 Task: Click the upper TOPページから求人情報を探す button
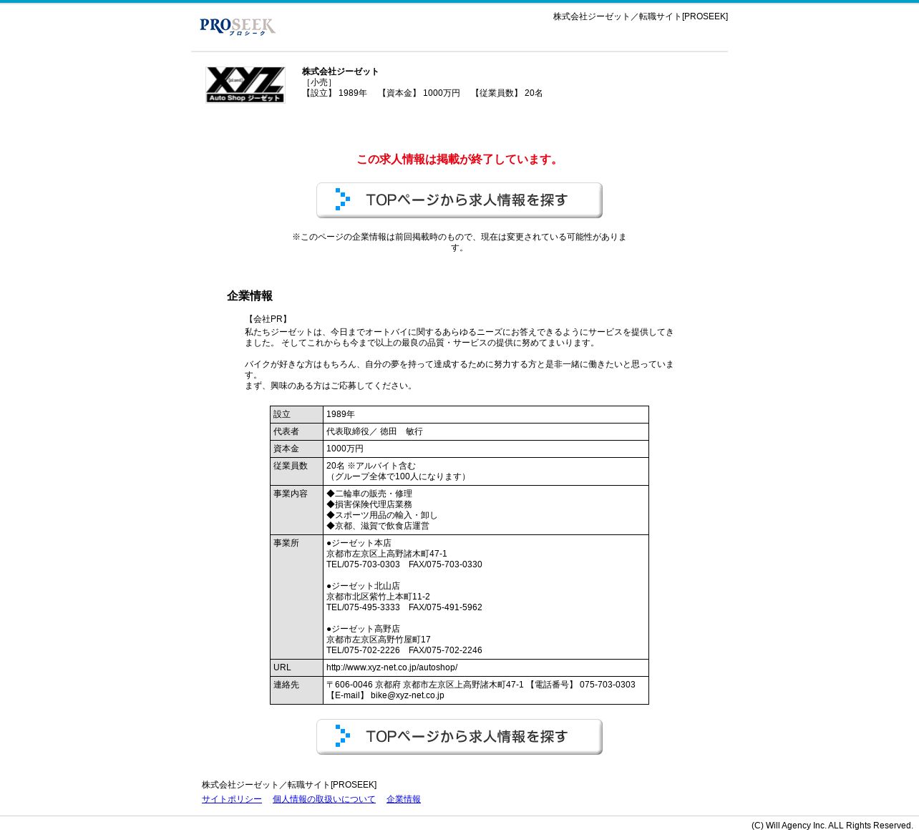pos(459,200)
